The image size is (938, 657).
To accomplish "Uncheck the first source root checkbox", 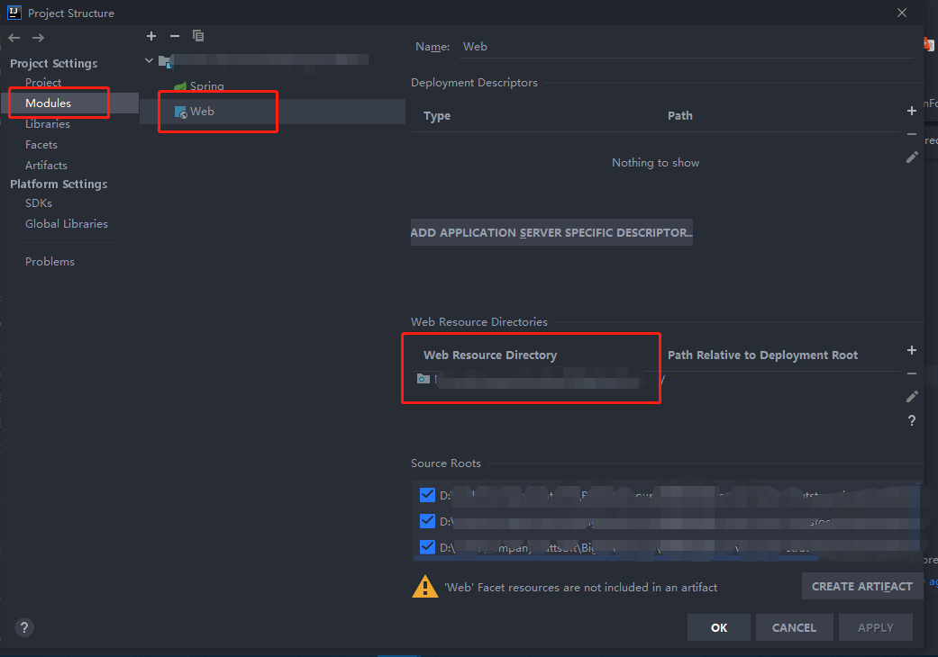I will (x=427, y=495).
